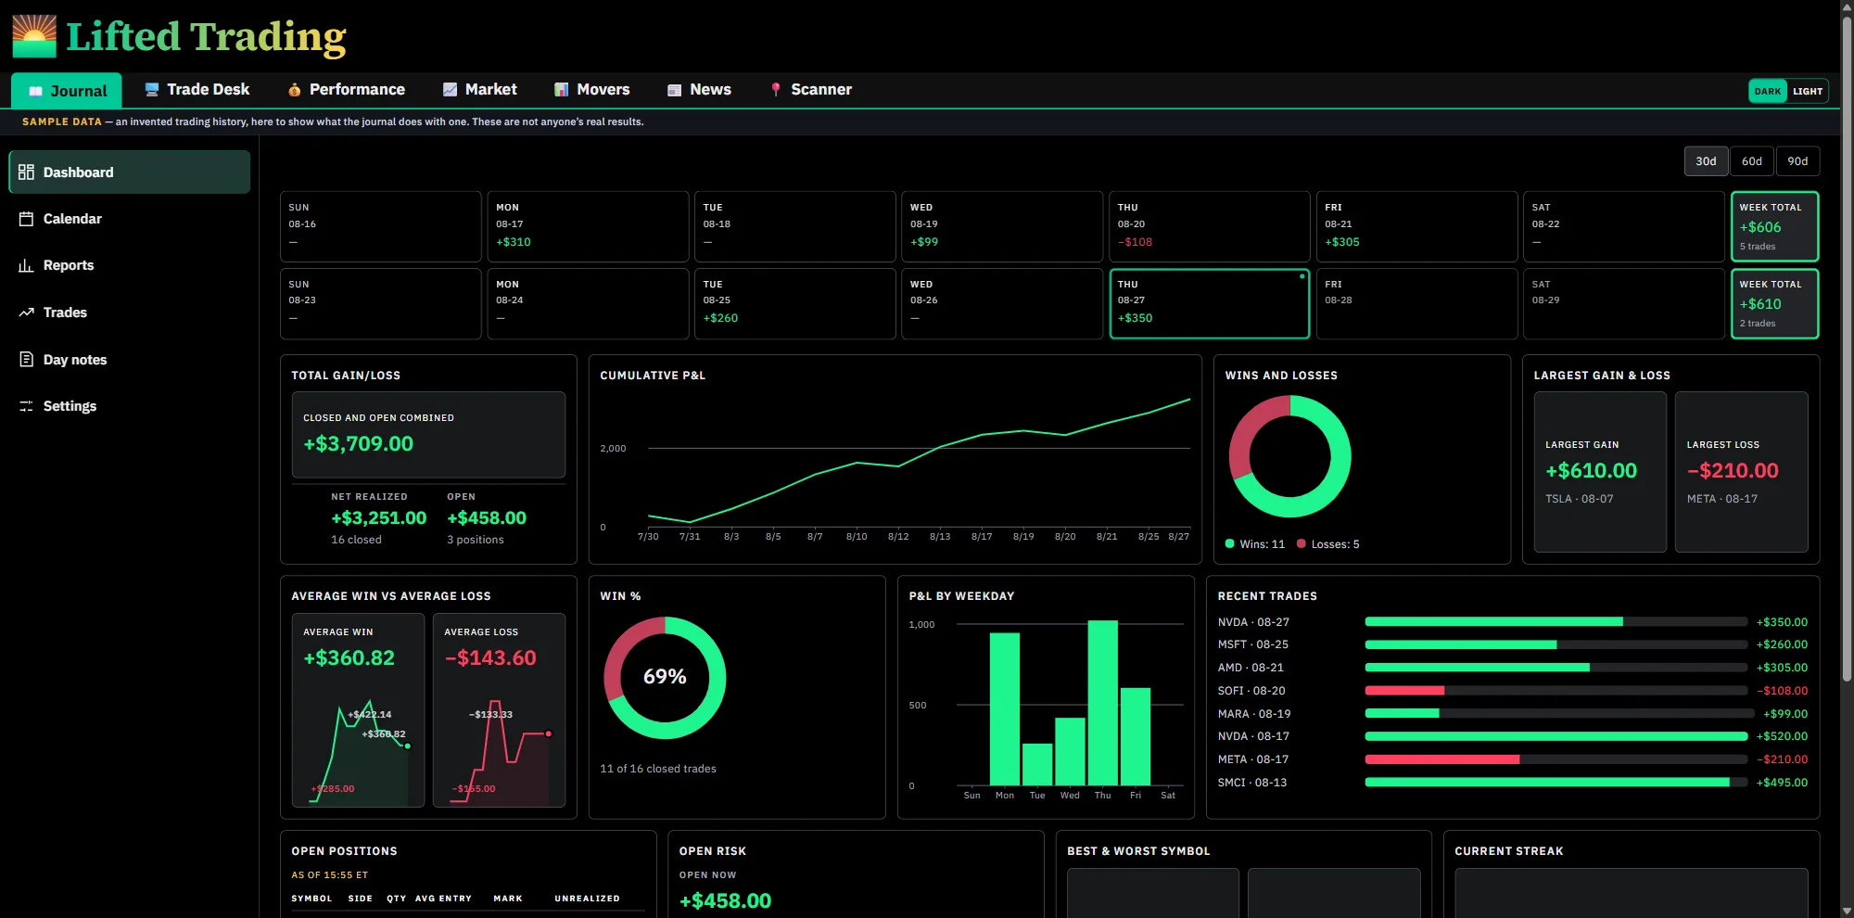Click the Movers bar chart icon
1854x918 pixels.
click(x=562, y=90)
